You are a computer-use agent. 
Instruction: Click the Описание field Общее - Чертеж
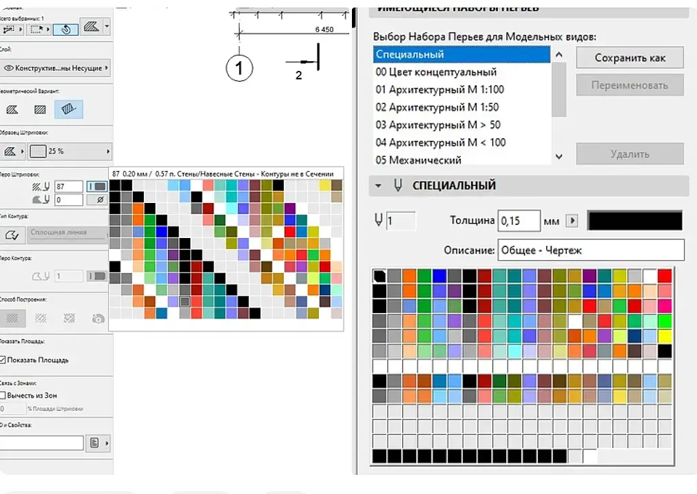tap(591, 250)
